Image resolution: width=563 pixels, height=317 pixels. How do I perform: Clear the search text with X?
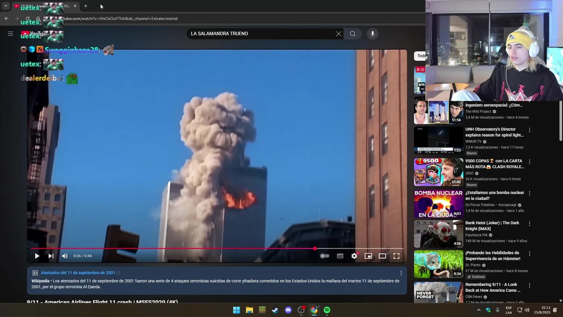pos(339,34)
